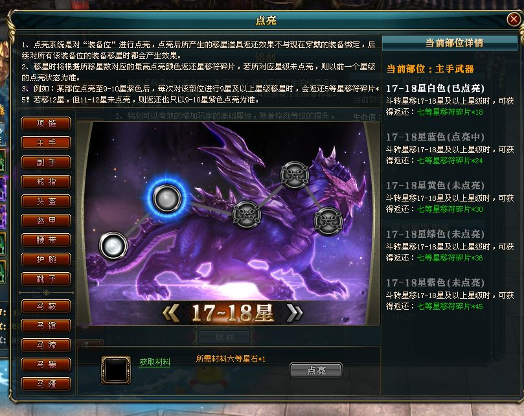Select the locked node near dragon's head
This screenshot has width=524, height=416.
[x=328, y=221]
